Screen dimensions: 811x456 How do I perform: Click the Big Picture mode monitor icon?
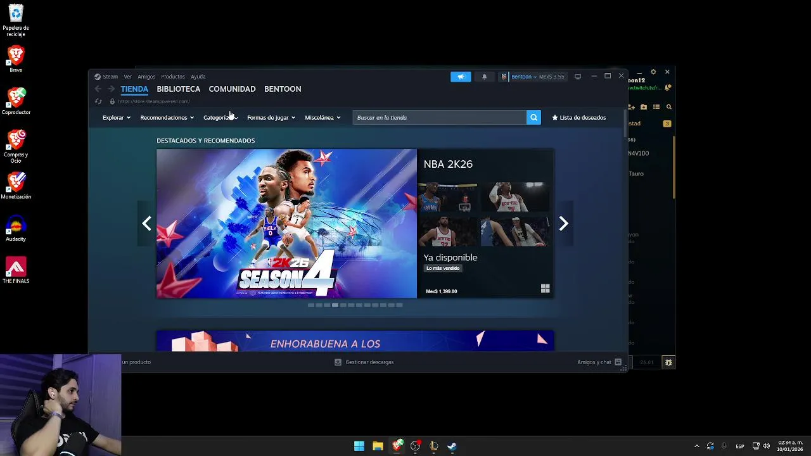[x=578, y=77]
